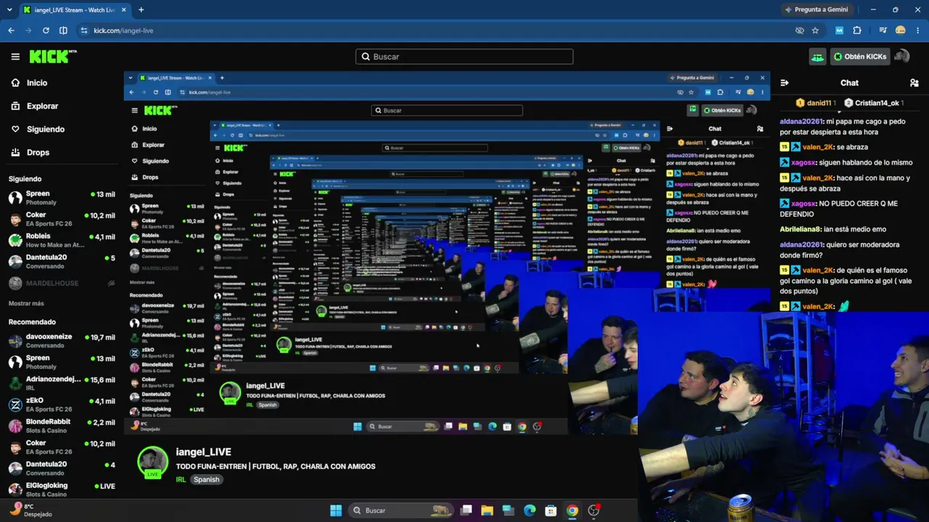View site information next to the URL
Screen dimensions: 929x522
pyautogui.click(x=84, y=30)
